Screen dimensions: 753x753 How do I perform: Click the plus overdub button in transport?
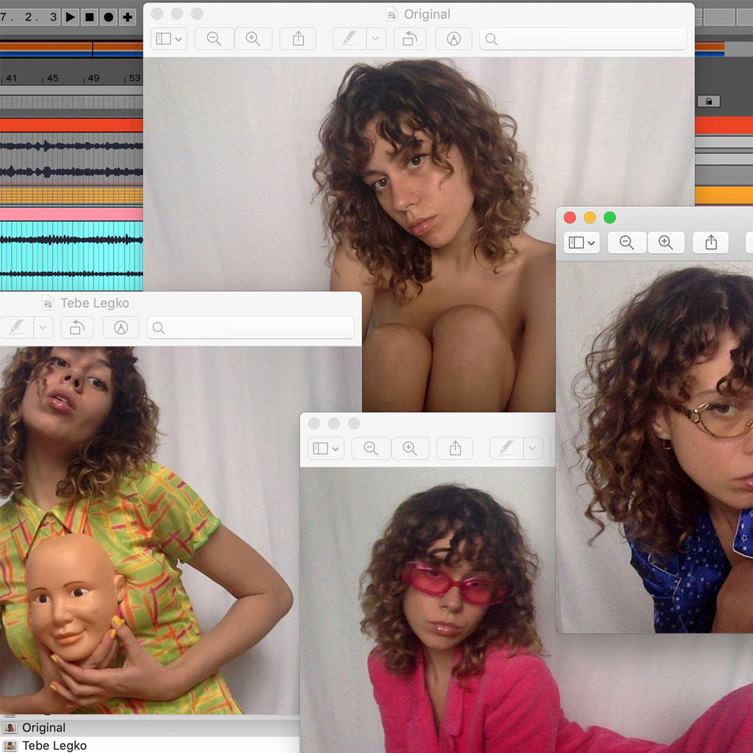[128, 17]
